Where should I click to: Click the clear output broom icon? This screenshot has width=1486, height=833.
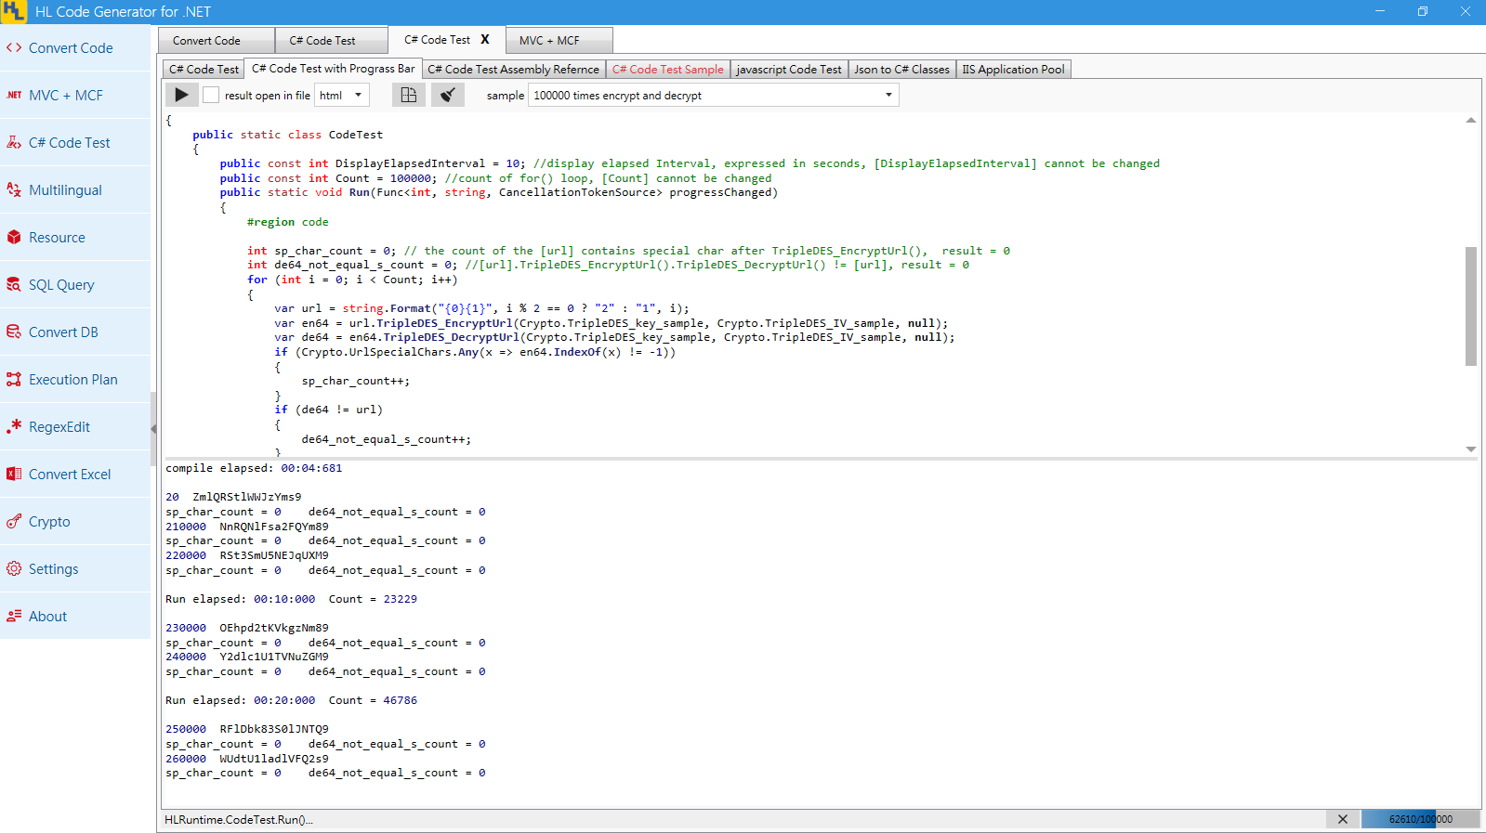point(447,95)
